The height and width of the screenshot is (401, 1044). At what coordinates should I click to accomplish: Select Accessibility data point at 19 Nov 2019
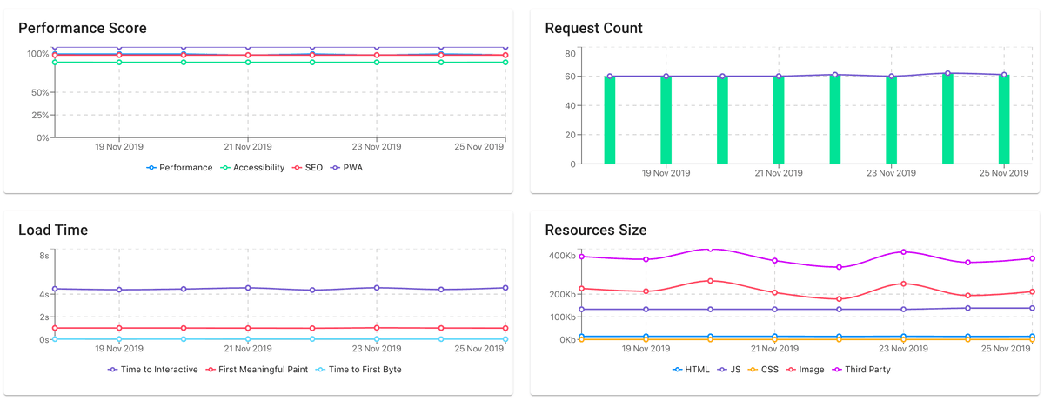[119, 63]
